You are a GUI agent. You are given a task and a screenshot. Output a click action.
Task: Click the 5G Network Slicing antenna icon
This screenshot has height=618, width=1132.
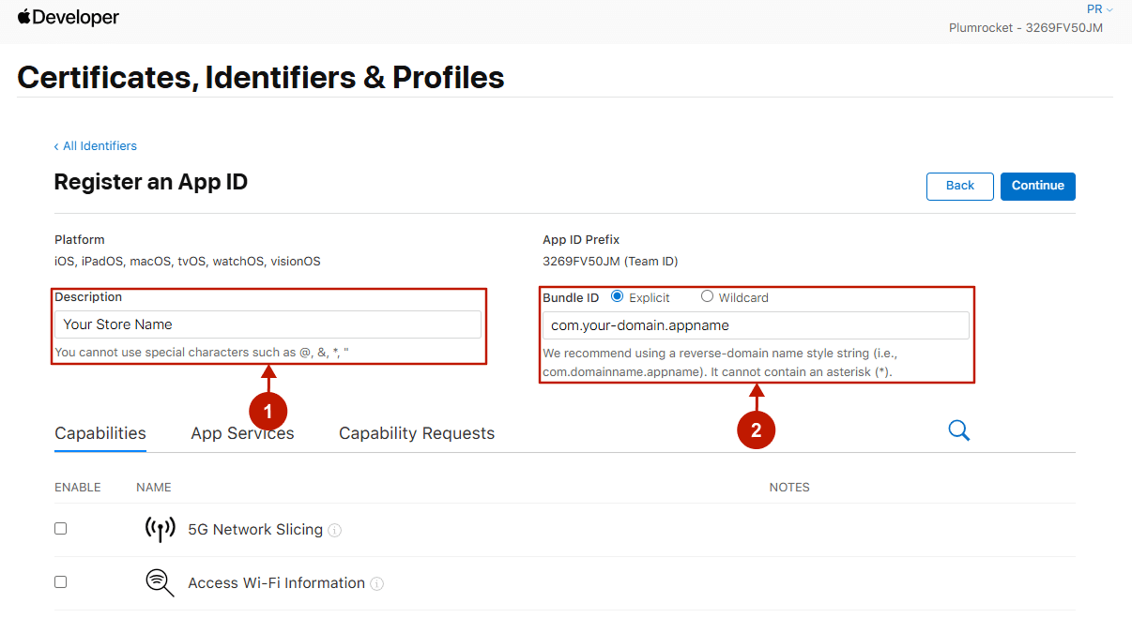(x=160, y=529)
